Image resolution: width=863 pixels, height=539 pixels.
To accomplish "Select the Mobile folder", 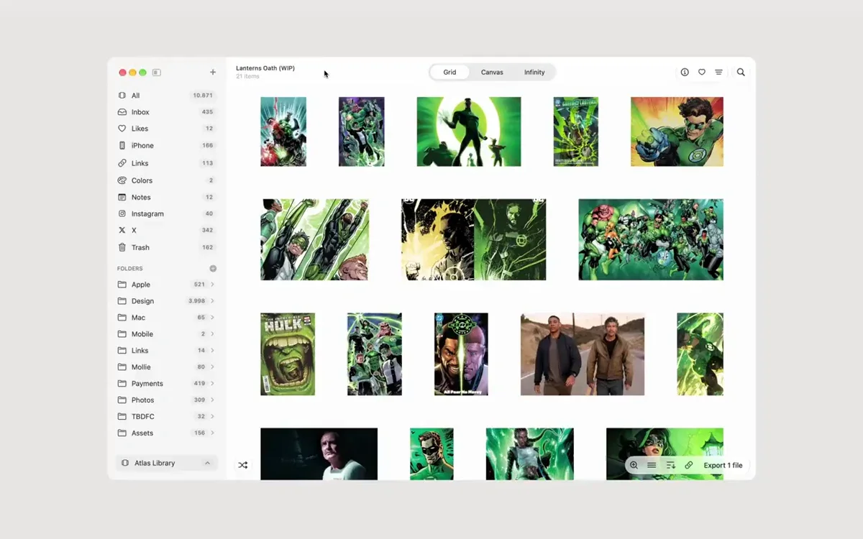I will 166,334.
